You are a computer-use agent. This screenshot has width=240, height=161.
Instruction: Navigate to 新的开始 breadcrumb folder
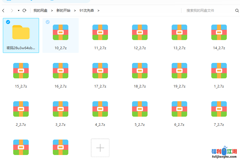pyautogui.click(x=63, y=11)
